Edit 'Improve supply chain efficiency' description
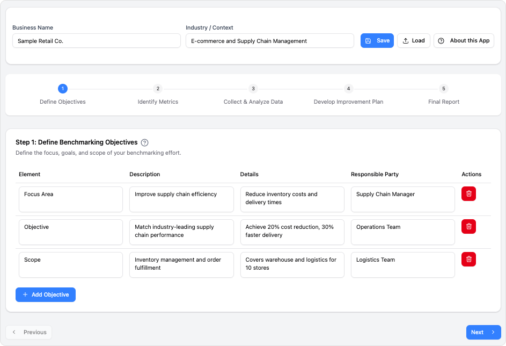Image resolution: width=506 pixels, height=346 pixels. (181, 199)
